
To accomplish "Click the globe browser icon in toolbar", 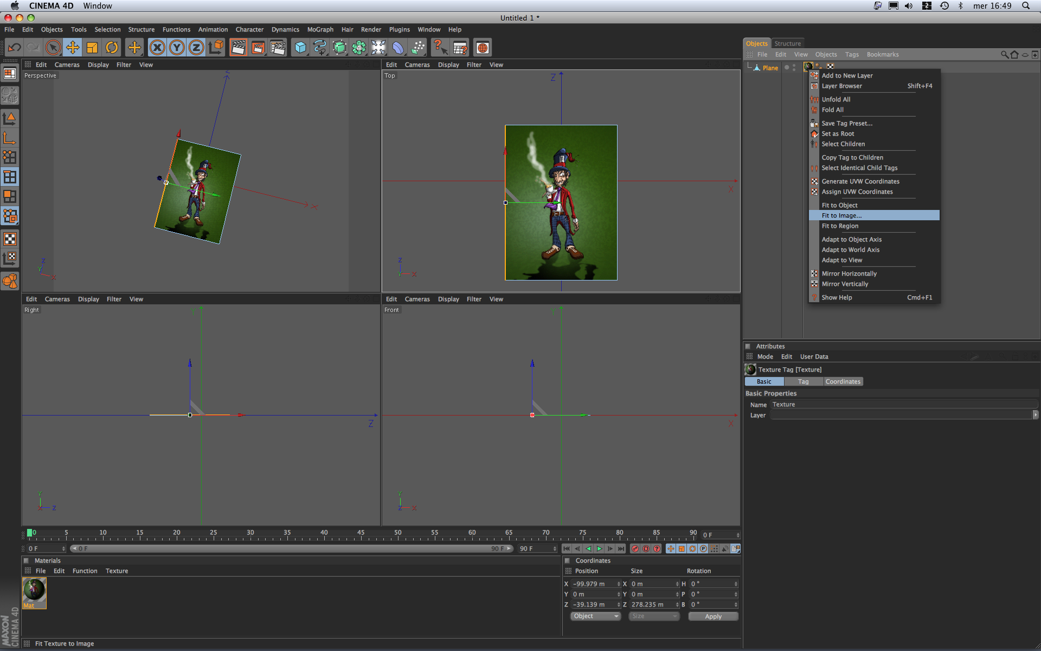I will point(482,48).
